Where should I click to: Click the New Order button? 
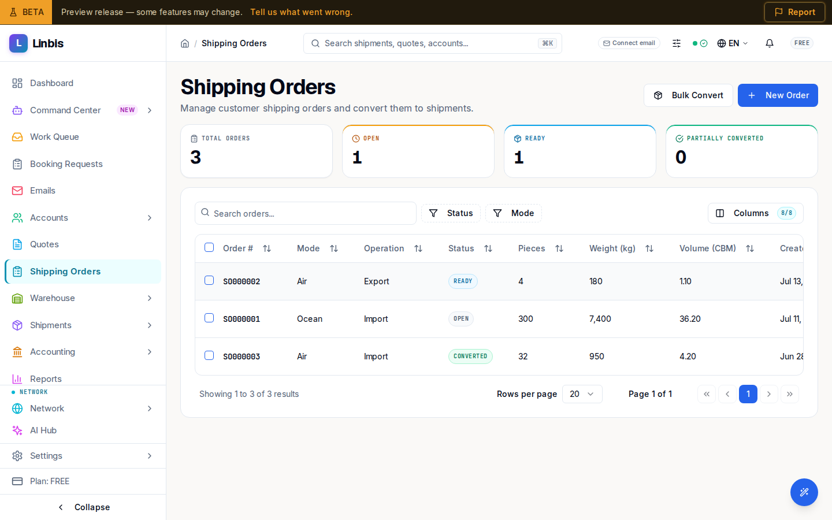pos(778,95)
